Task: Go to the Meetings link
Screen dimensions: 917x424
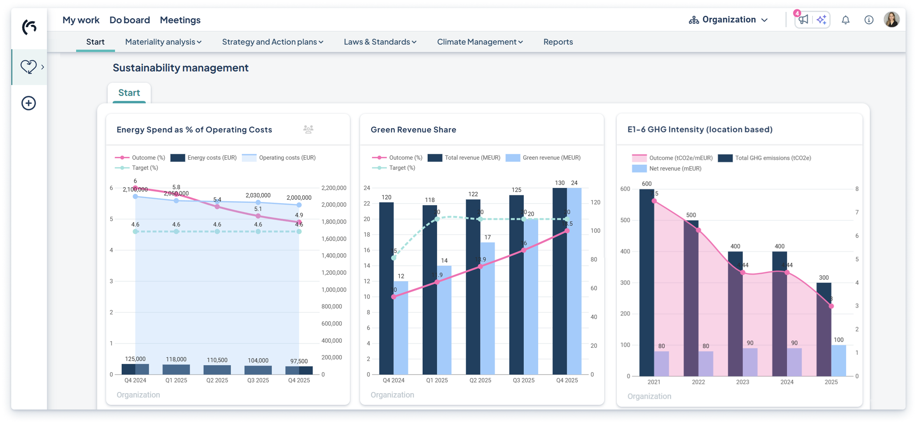Action: pyautogui.click(x=180, y=20)
